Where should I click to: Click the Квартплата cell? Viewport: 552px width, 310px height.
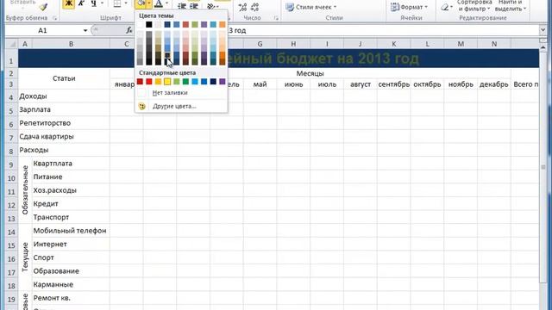pyautogui.click(x=71, y=164)
